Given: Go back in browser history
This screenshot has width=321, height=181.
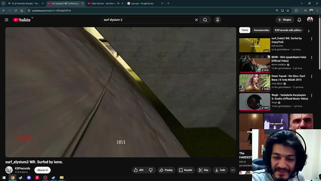Looking at the screenshot, I should tap(4, 11).
